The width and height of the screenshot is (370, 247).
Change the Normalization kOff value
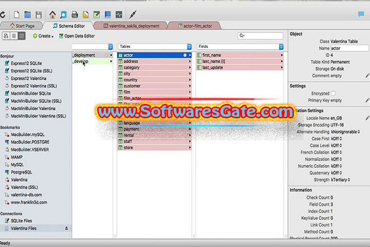coord(337,159)
